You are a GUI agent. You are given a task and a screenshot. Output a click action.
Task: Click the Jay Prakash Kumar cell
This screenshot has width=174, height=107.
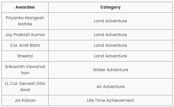tap(25, 35)
